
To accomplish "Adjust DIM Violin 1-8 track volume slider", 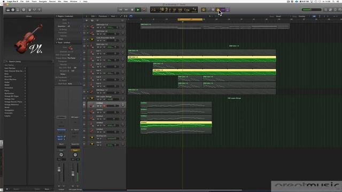I will [x=113, y=27].
